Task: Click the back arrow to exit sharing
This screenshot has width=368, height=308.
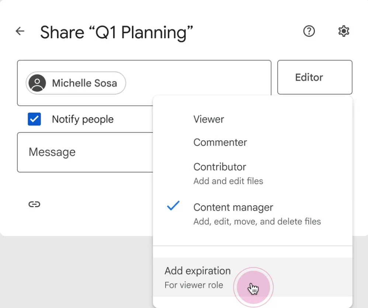Action: tap(20, 31)
